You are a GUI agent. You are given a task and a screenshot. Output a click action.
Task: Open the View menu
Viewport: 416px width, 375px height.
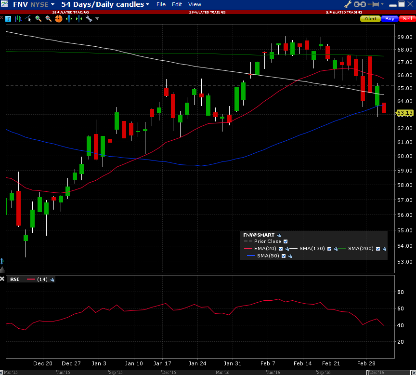click(x=195, y=4)
